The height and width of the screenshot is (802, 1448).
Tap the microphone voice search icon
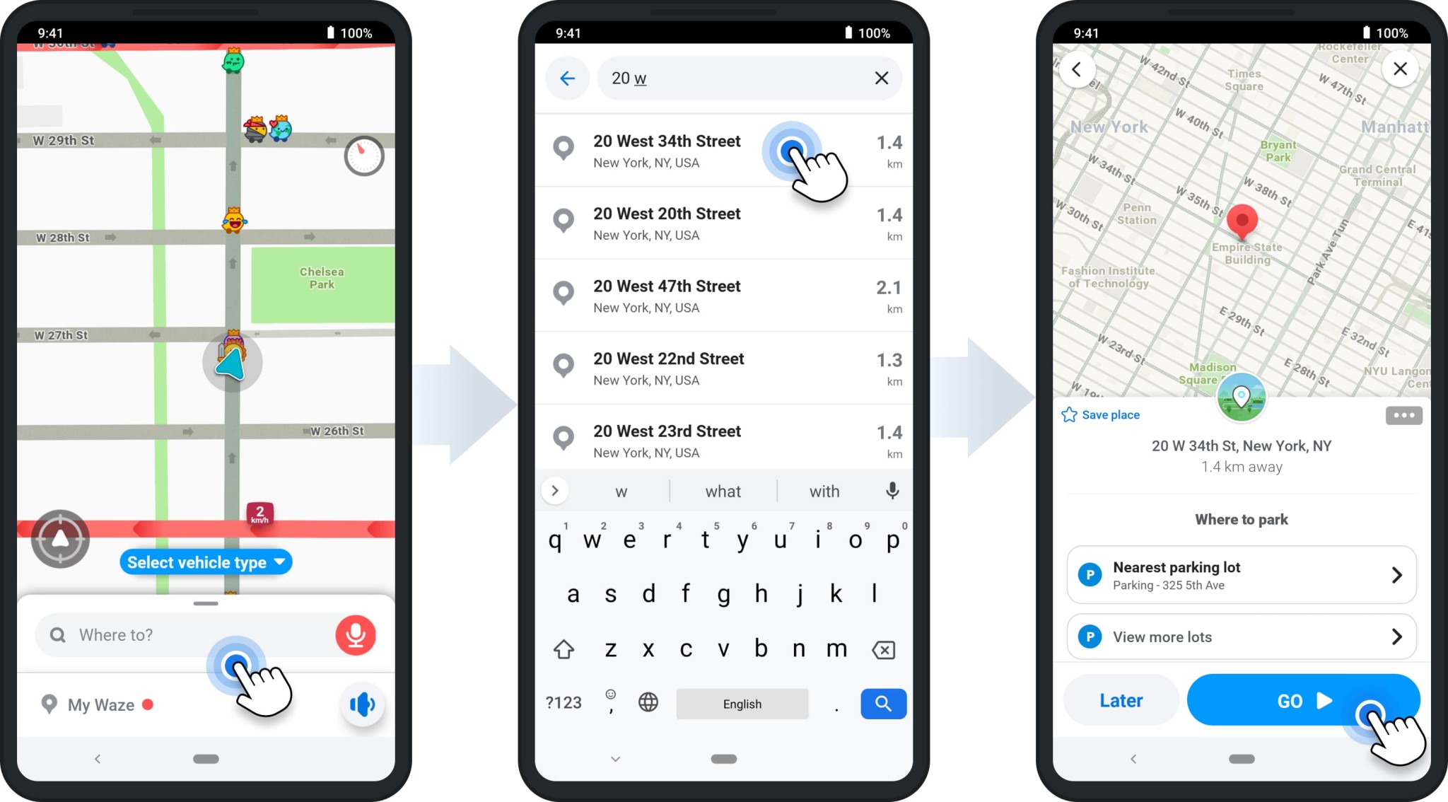(354, 634)
